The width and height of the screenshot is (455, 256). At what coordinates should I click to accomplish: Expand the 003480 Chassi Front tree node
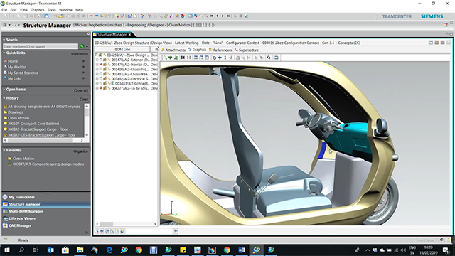coord(97,70)
